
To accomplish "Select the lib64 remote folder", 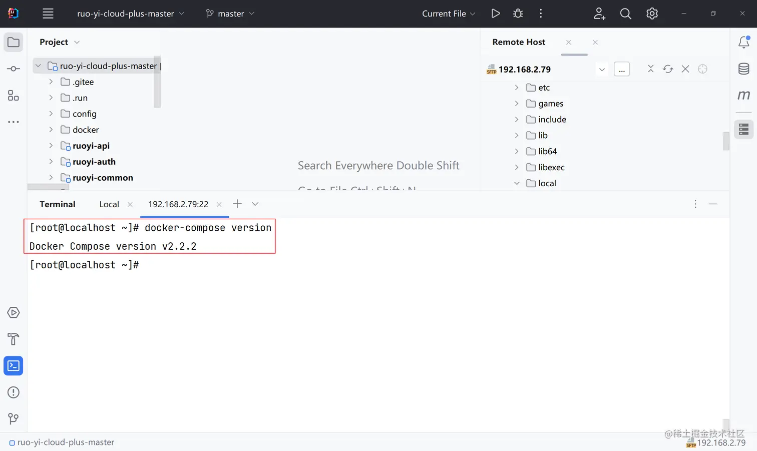I will pos(547,152).
